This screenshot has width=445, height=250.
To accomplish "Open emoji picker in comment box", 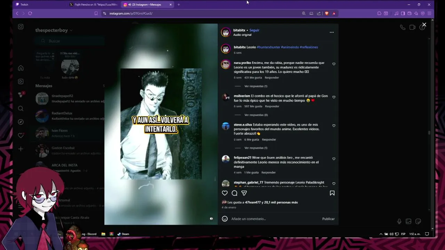I will [x=225, y=219].
